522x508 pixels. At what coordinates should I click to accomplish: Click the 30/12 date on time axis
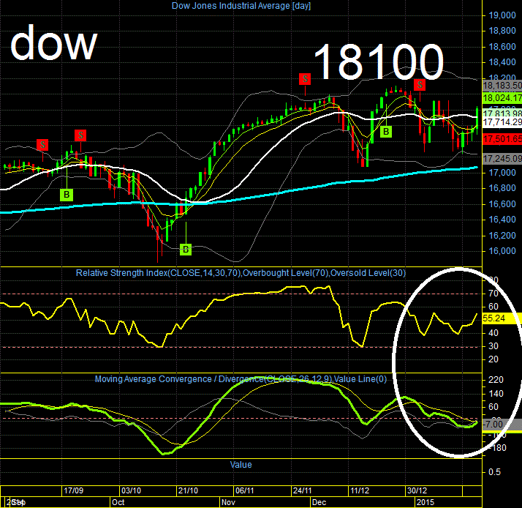point(417,490)
